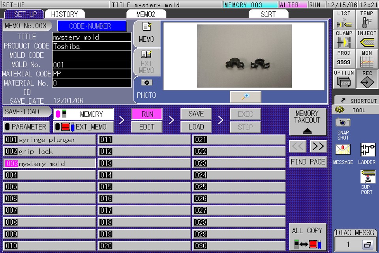Switch to EXT_MEMO storage option
This screenshot has height=253, width=379.
coord(84,126)
